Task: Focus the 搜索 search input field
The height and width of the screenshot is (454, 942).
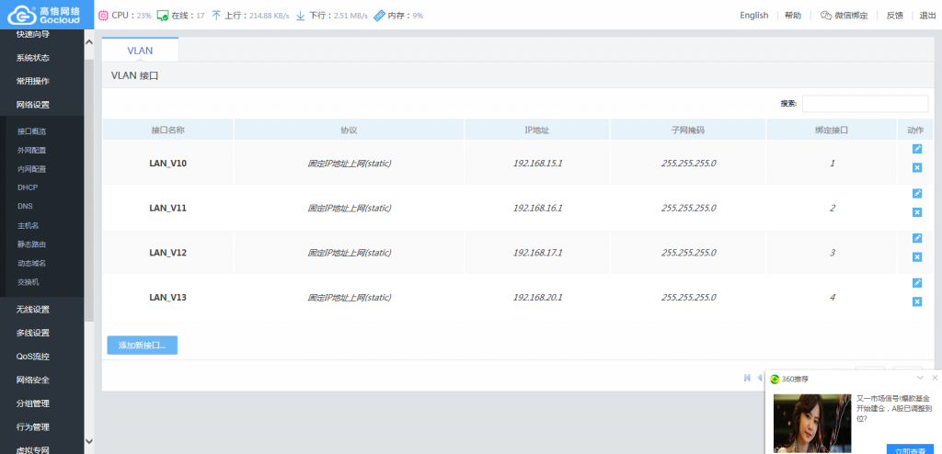Action: [x=865, y=103]
